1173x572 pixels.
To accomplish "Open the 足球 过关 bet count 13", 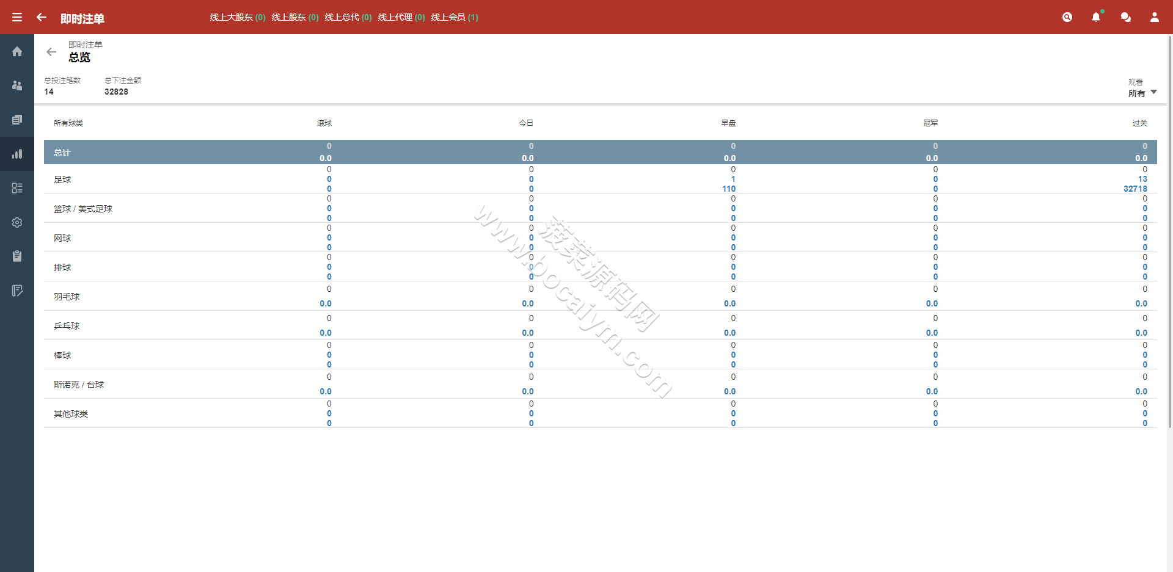I will coord(1142,179).
